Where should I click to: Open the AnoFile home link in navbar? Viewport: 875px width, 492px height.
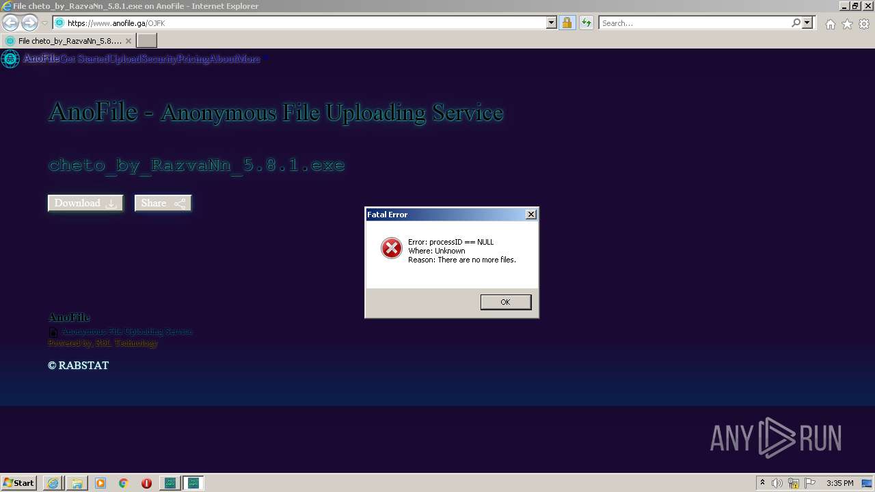click(x=41, y=59)
